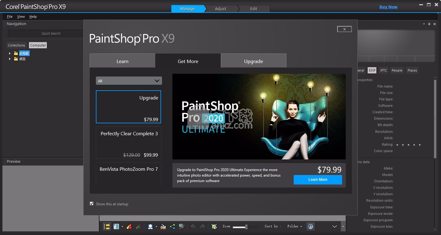Open the File menu

10,17
